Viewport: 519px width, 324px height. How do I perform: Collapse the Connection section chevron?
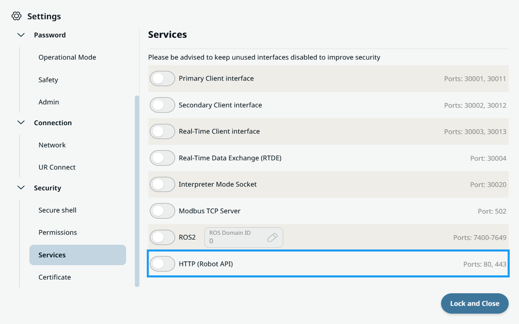tap(21, 122)
